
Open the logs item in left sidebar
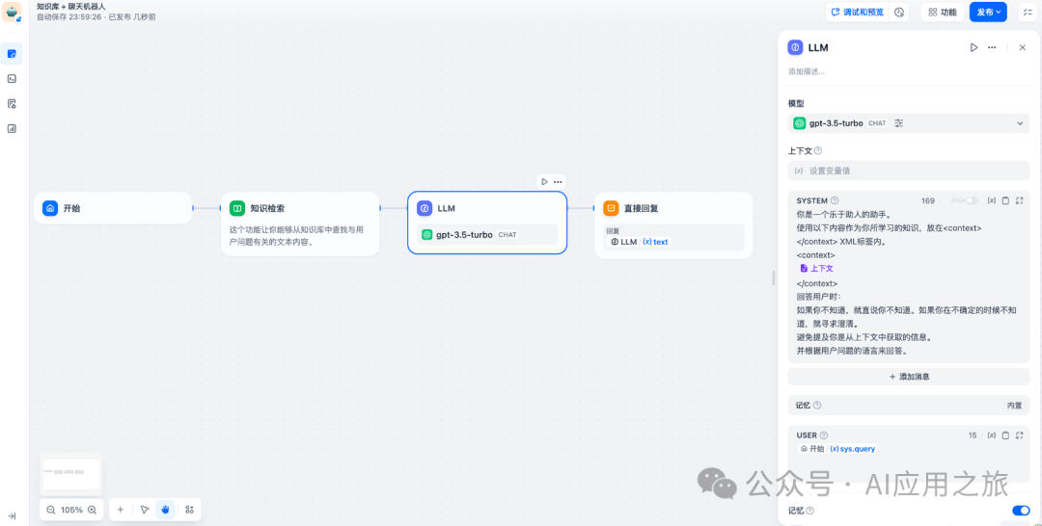pyautogui.click(x=12, y=103)
